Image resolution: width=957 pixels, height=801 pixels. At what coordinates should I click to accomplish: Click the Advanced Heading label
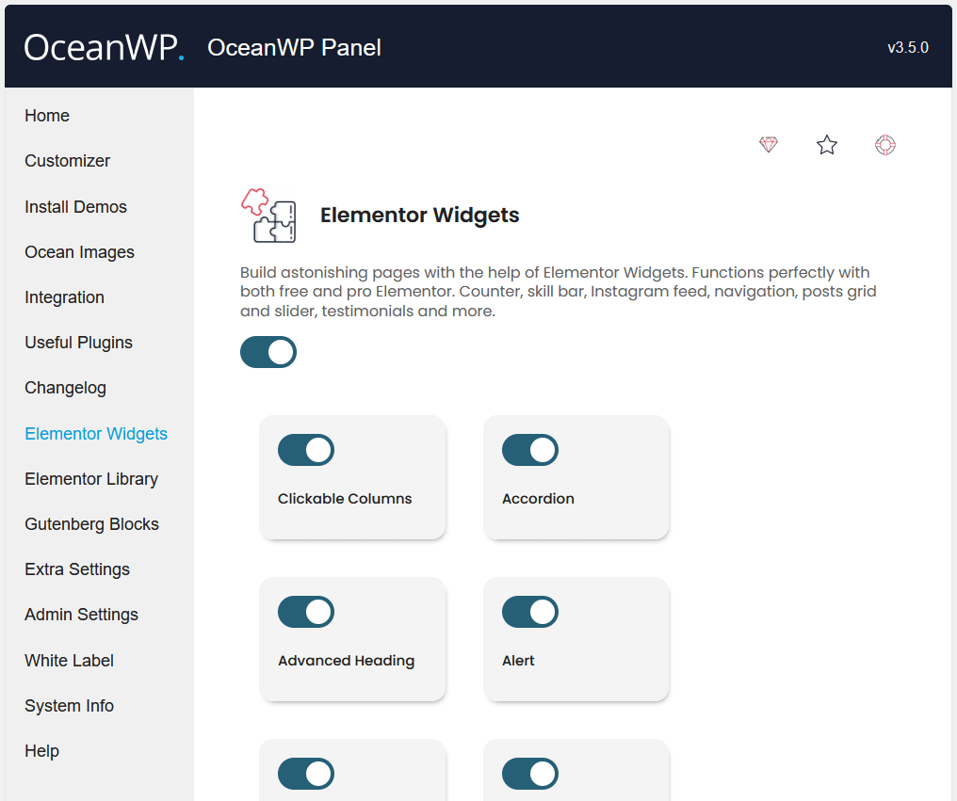(346, 661)
